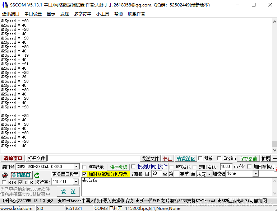Screen dimensions: 277x211
Task: Click the receive area scrollbar up arrow
Action: click(274, 22)
